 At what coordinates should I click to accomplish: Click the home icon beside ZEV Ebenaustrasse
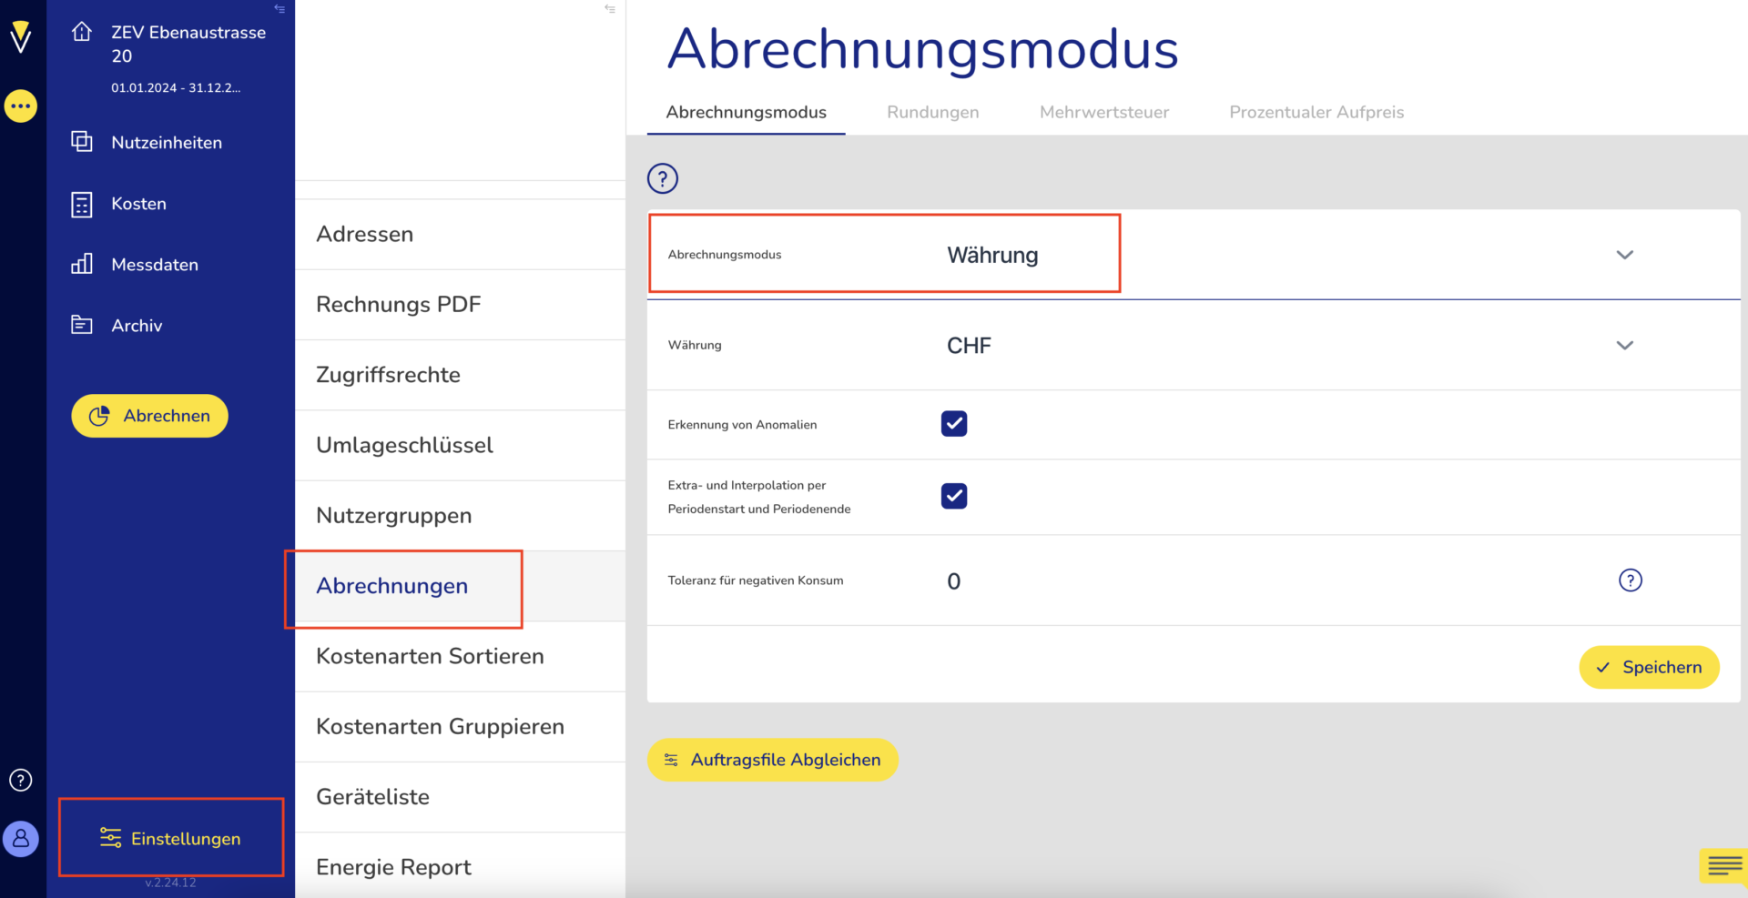(x=82, y=32)
